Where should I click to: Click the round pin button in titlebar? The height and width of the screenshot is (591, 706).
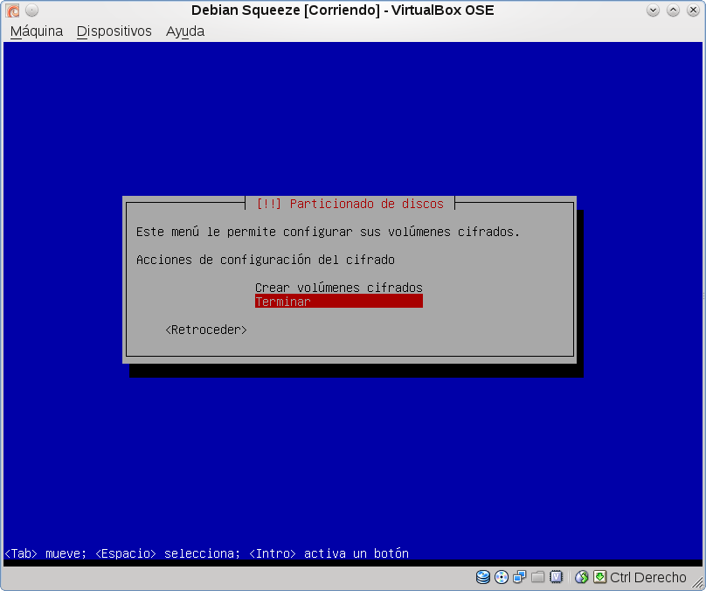(32, 10)
